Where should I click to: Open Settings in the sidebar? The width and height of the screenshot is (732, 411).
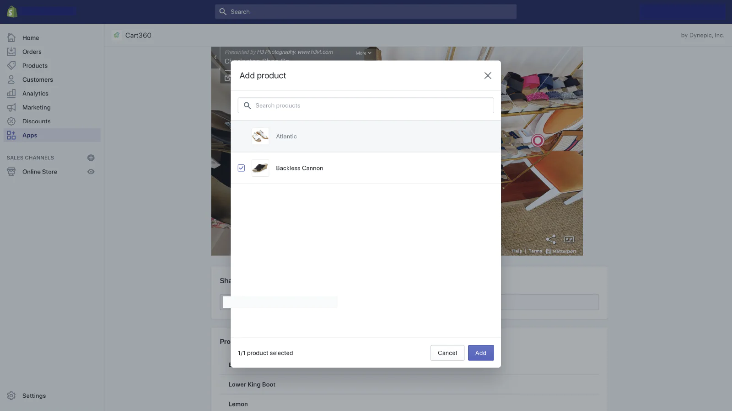34,396
